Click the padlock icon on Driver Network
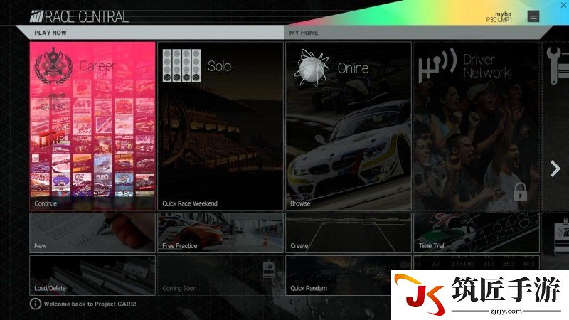 point(520,191)
